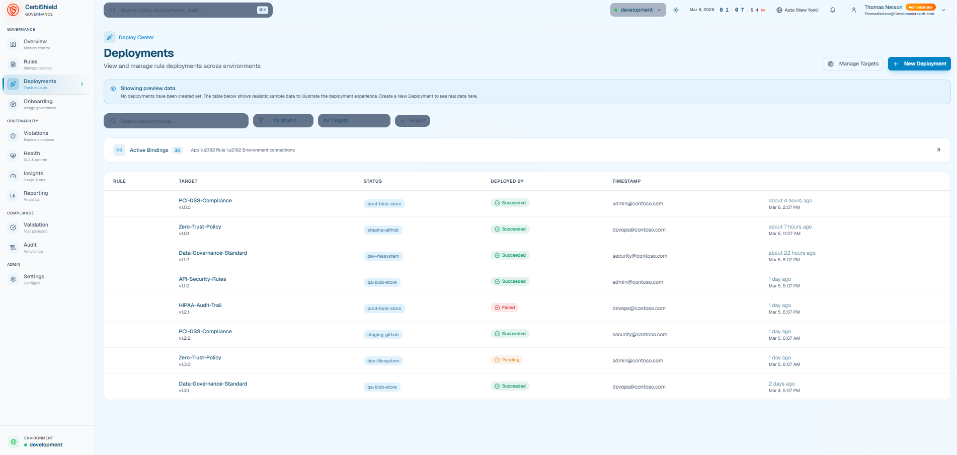Open the Health heart icon
The width and height of the screenshot is (957, 455).
pos(13,156)
